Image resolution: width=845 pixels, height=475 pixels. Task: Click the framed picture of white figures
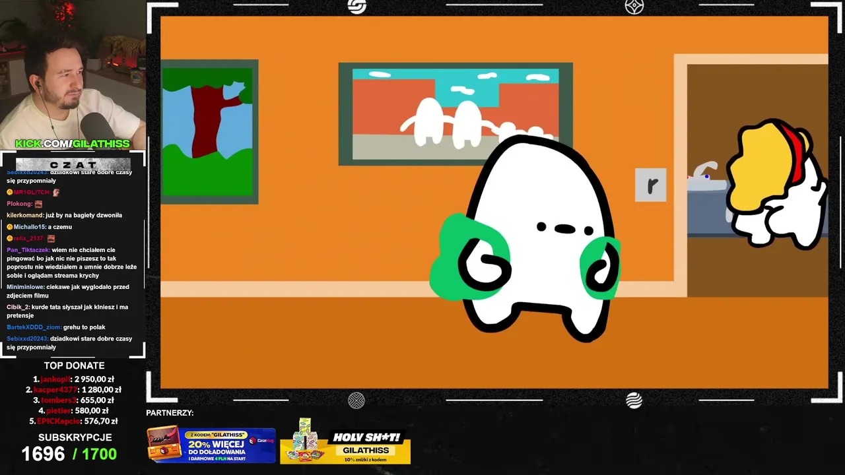(x=456, y=113)
